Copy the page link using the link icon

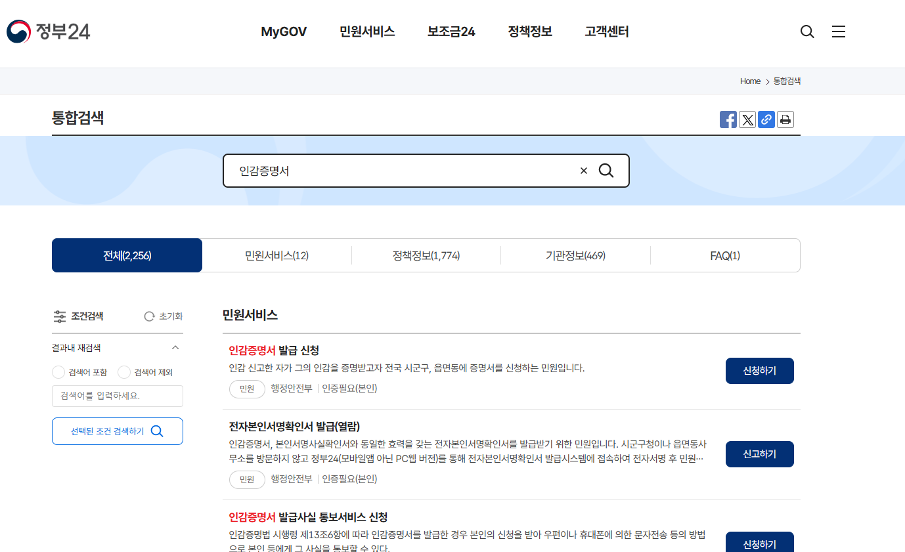coord(766,119)
